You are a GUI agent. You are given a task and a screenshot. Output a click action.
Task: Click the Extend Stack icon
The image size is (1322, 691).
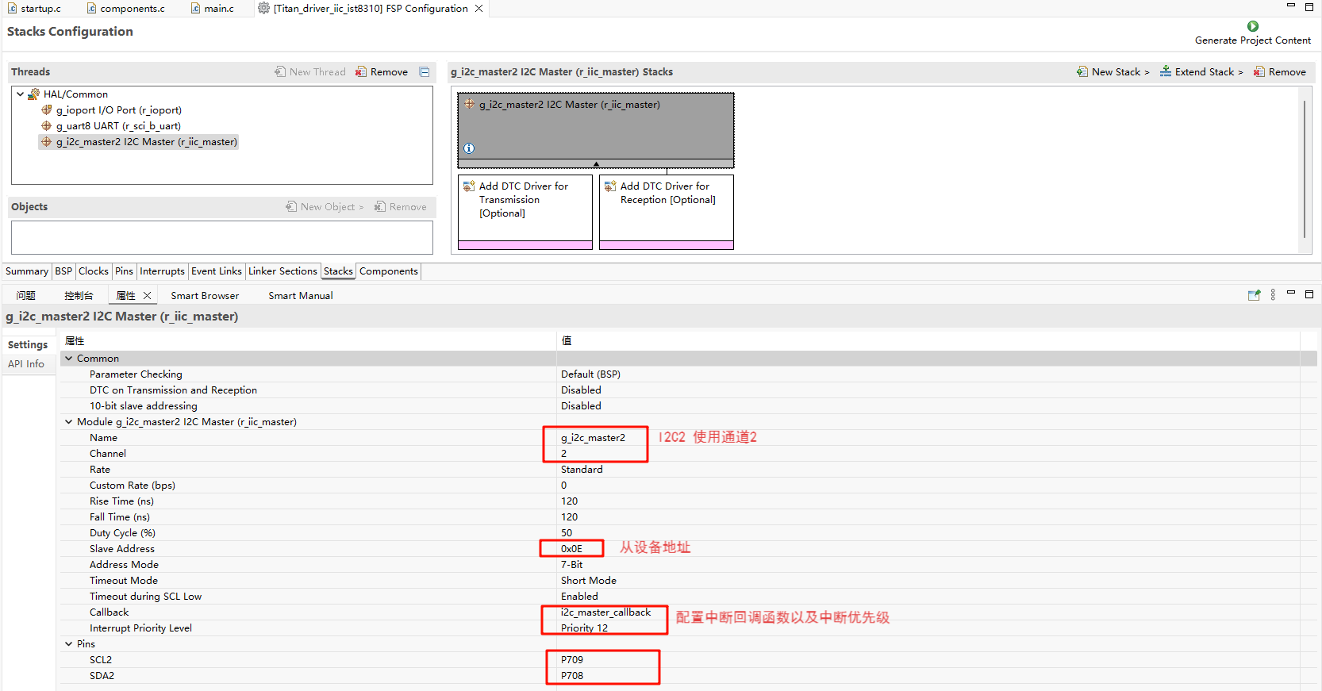[x=1166, y=72]
